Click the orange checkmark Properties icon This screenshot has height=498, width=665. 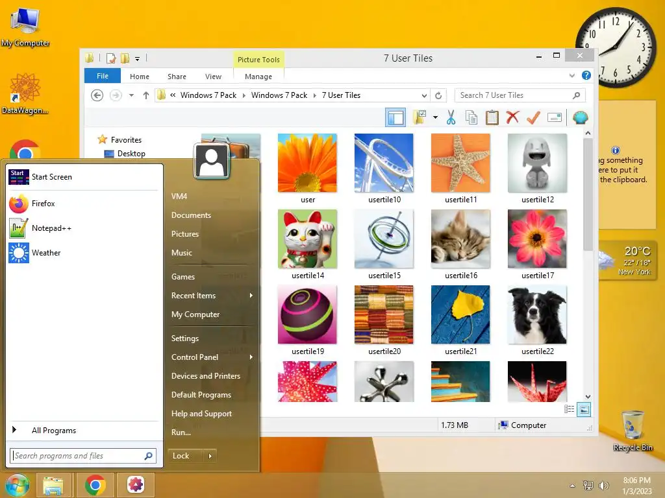point(533,117)
